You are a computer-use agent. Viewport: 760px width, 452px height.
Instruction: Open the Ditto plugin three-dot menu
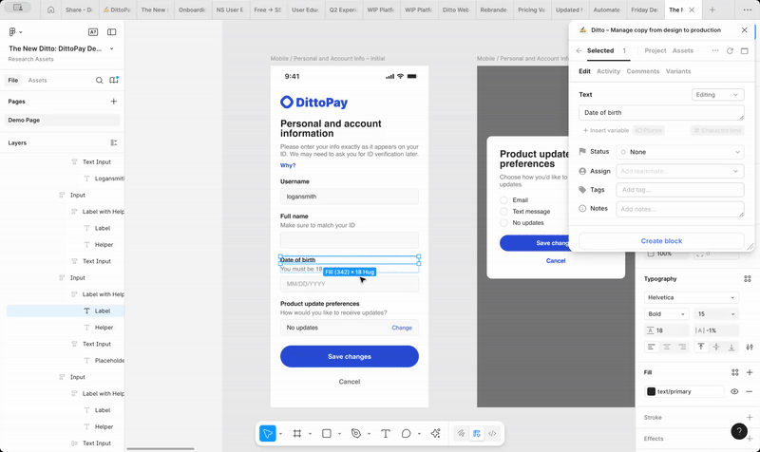(x=715, y=51)
